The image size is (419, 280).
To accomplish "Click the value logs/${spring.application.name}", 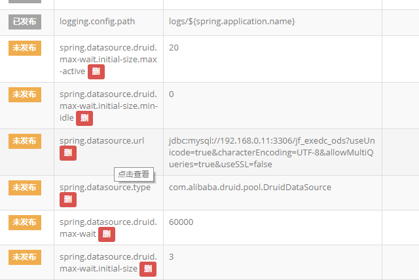I will pyautogui.click(x=232, y=22).
